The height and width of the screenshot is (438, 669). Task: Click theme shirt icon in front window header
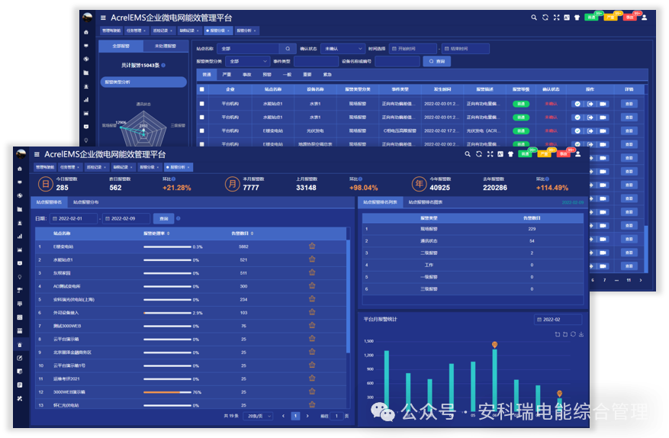click(x=510, y=154)
